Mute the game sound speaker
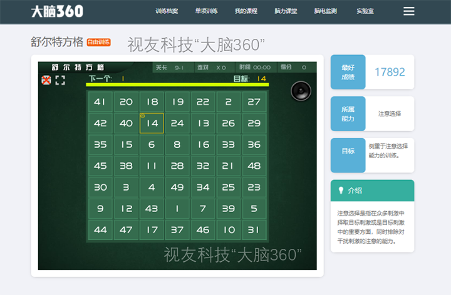The width and height of the screenshot is (451, 295). 301,92
